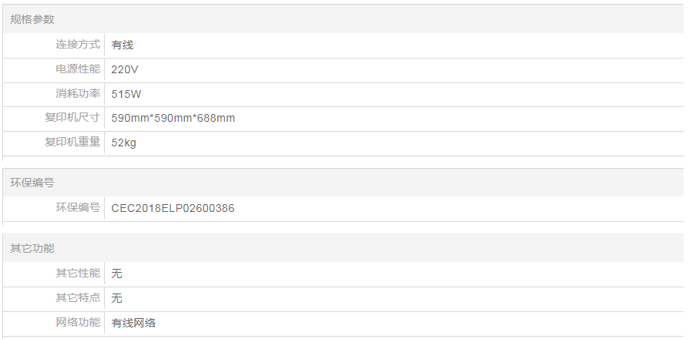The image size is (688, 339).
Task: Click the 无 value beside 其它性能
Action: 117,274
